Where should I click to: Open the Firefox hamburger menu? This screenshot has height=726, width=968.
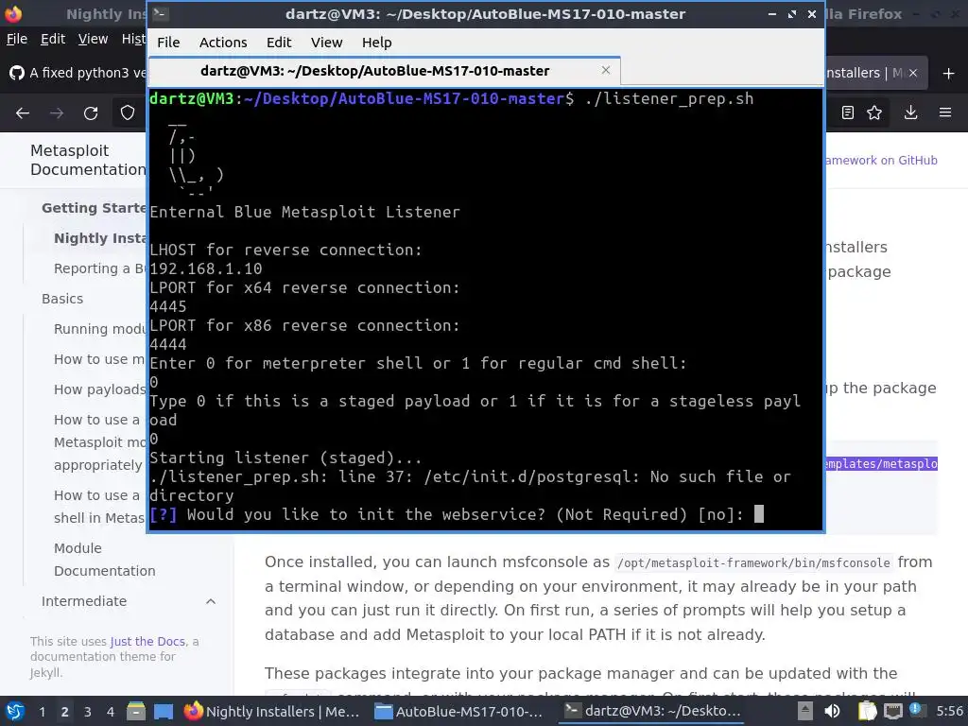click(944, 112)
